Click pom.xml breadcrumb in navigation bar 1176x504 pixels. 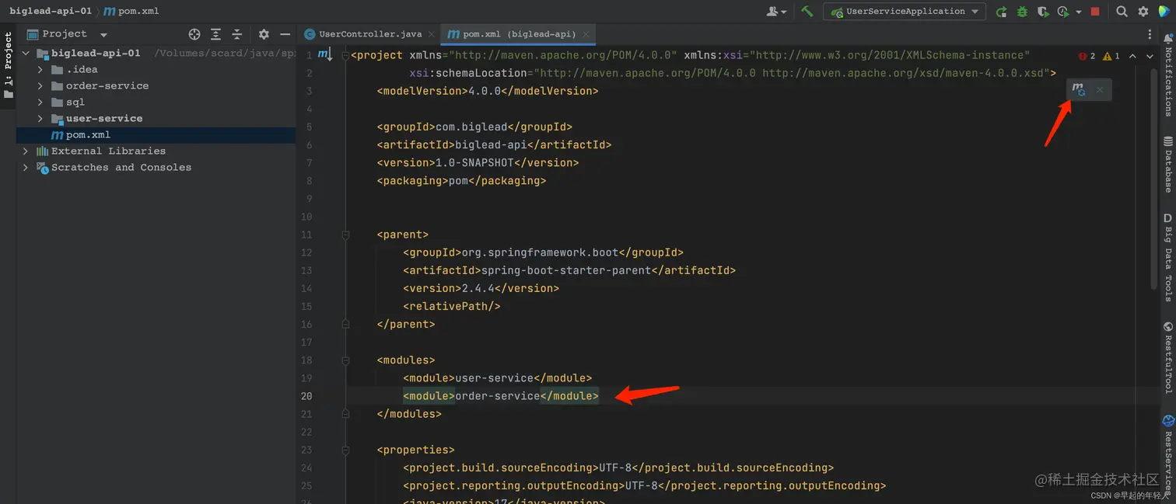coord(132,12)
